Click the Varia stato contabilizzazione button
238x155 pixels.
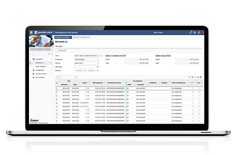[x=81, y=37]
